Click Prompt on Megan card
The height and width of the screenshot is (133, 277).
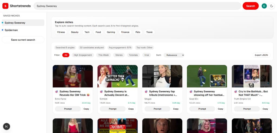click(157, 109)
